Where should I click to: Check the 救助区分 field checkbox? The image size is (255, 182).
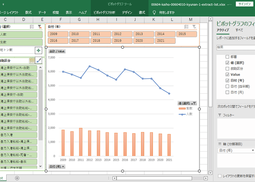click(227, 69)
